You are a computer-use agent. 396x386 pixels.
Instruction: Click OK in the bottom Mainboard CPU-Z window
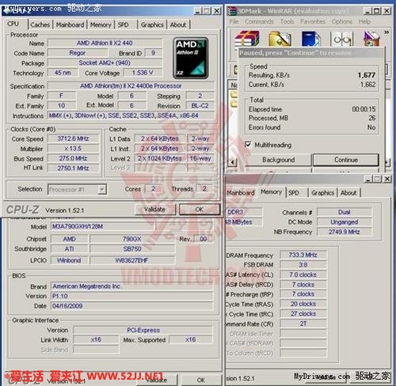click(x=201, y=380)
